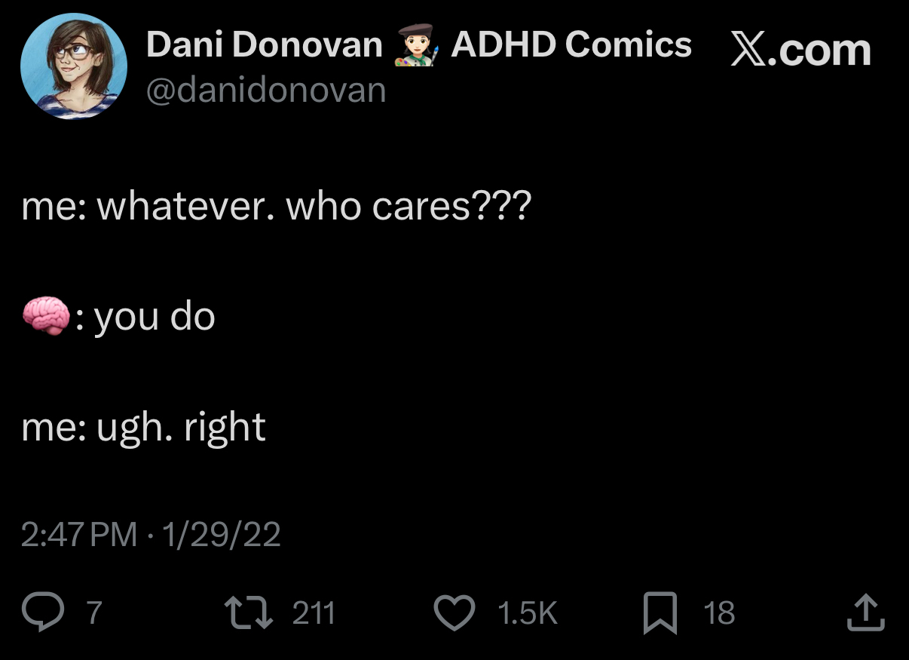909x660 pixels.
Task: Click the reply speech bubble icon
Action: coord(46,612)
